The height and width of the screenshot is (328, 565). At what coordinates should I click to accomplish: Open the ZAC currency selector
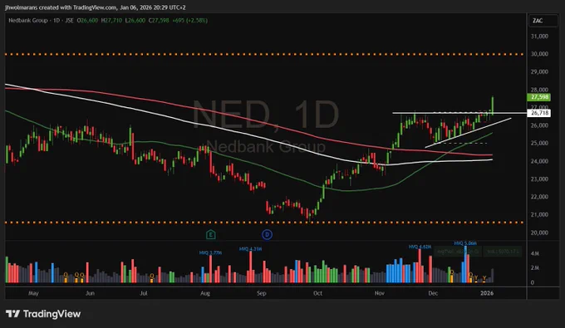(x=543, y=21)
